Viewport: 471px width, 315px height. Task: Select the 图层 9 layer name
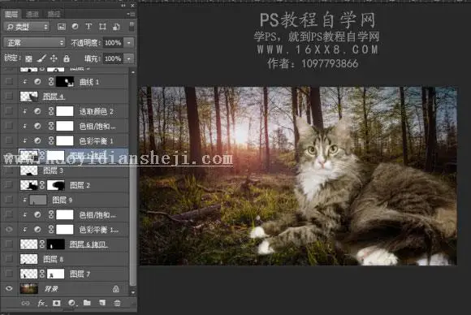(x=63, y=200)
